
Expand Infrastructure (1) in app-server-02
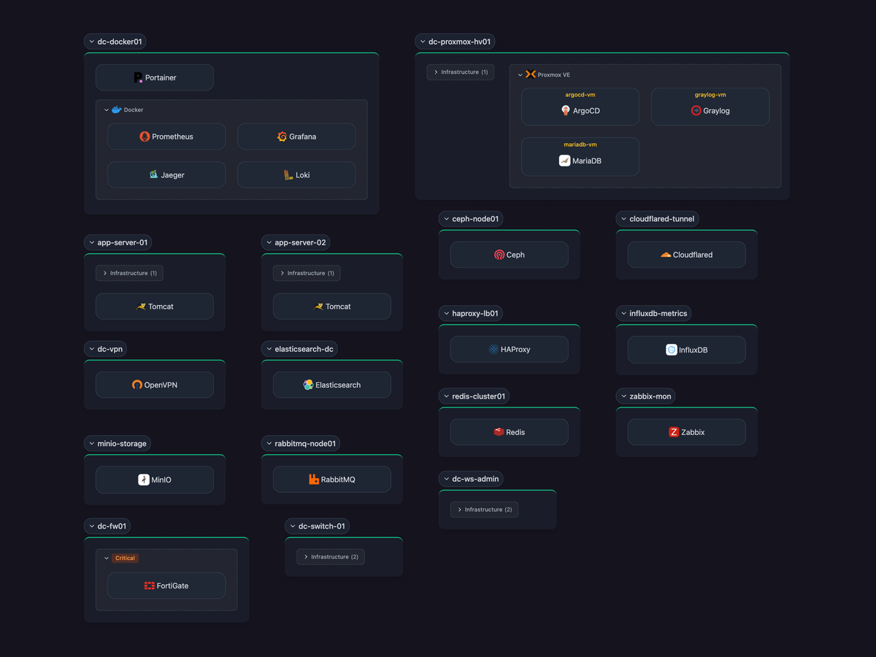(x=307, y=273)
